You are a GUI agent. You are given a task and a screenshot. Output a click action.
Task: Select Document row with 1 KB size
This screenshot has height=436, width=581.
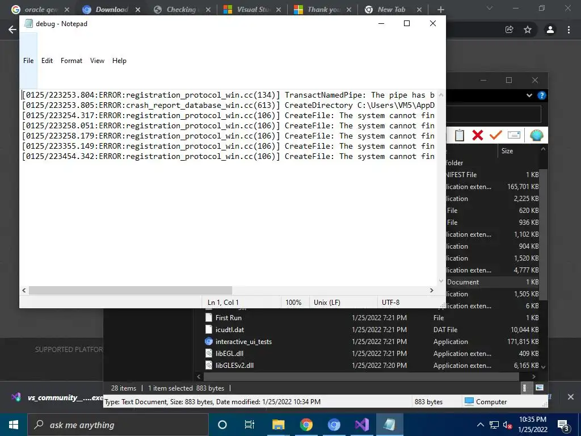(x=492, y=282)
